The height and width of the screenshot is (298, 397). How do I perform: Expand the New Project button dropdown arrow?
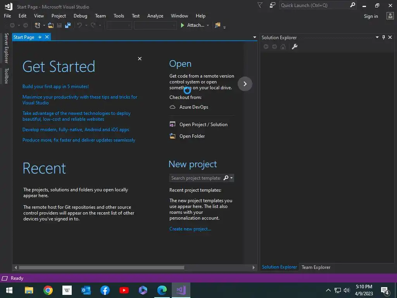[x=44, y=25]
